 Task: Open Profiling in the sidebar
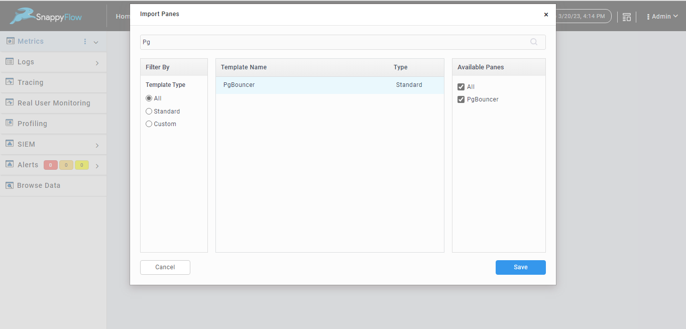coord(32,124)
